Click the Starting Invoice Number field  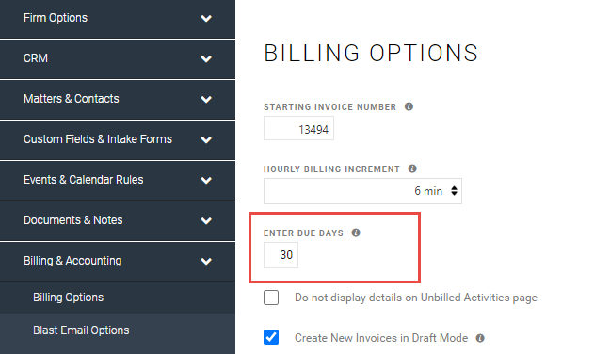coord(298,128)
